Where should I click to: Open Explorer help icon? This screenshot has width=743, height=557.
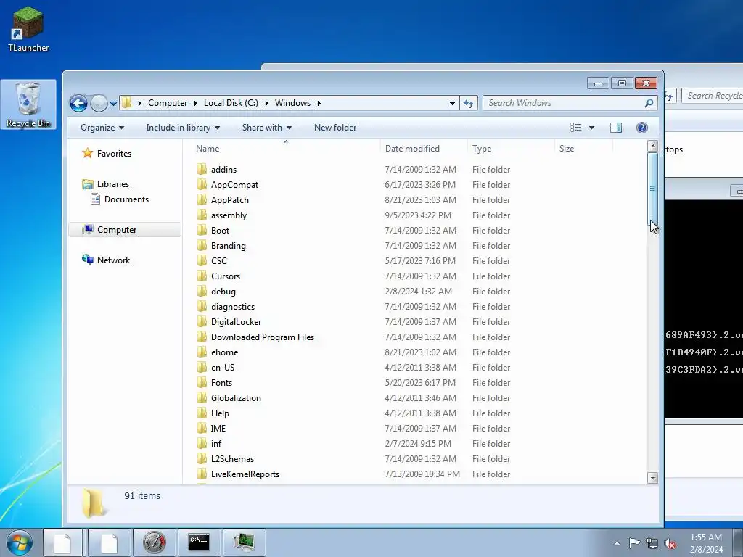tap(642, 128)
